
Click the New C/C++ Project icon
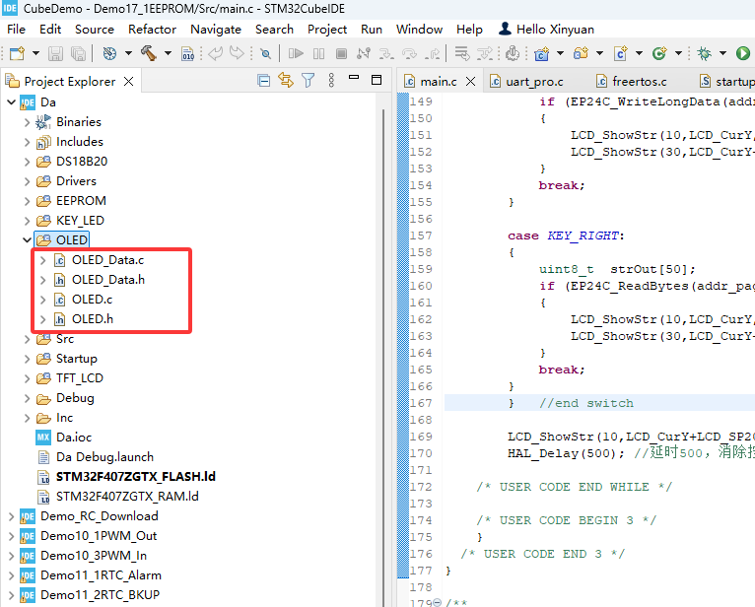(542, 53)
